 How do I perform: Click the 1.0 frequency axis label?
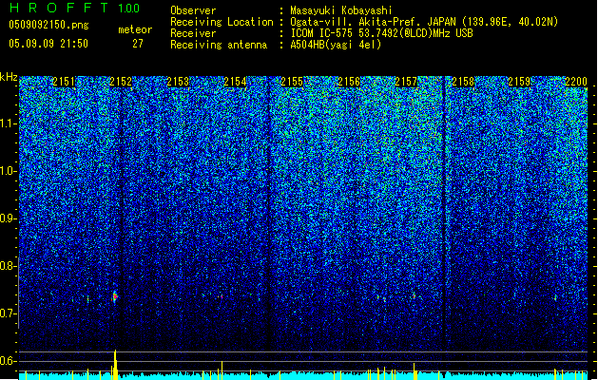pos(9,171)
